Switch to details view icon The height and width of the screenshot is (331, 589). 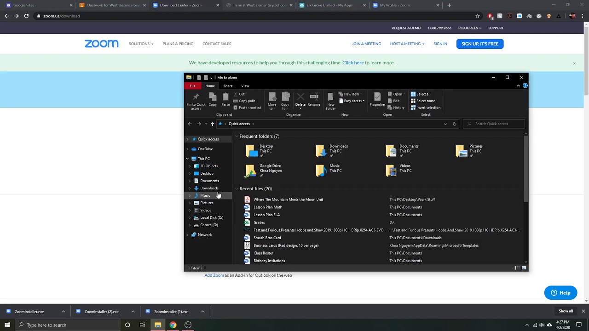tap(516, 268)
